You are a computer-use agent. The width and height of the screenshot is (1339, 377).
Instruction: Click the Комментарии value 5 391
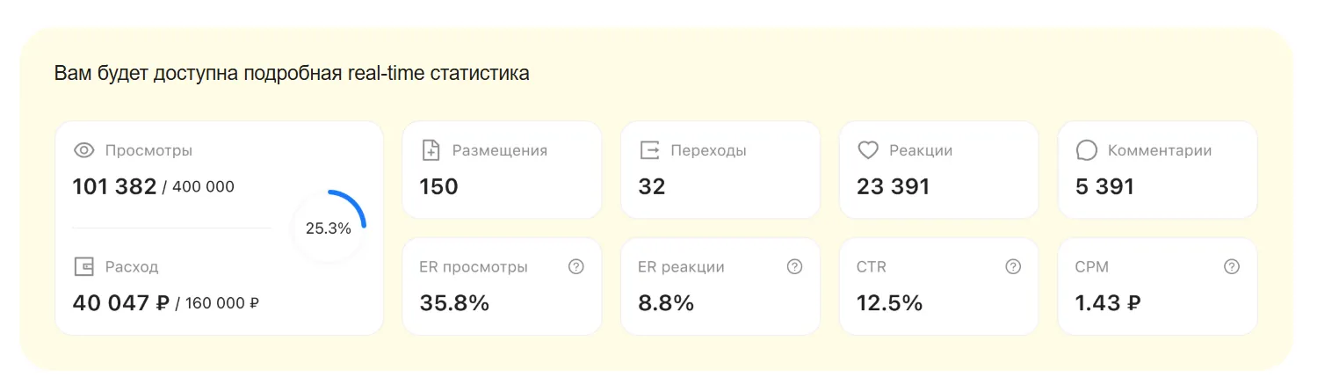(1104, 186)
